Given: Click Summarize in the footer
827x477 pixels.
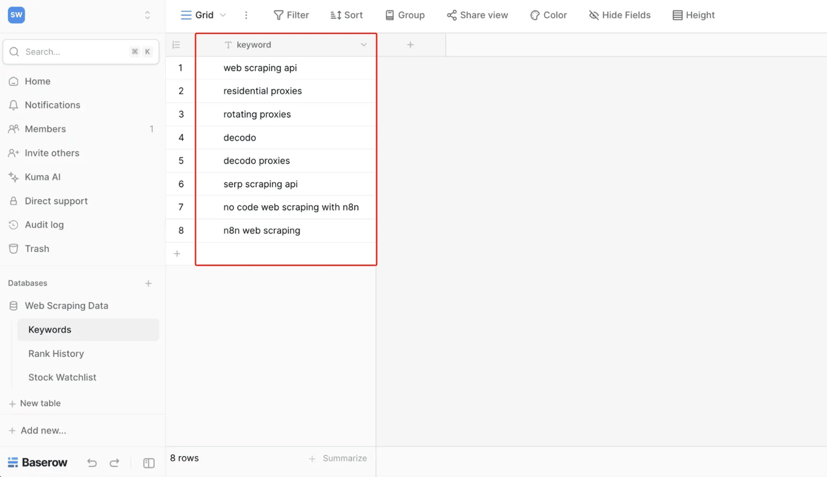Looking at the screenshot, I should coord(338,459).
